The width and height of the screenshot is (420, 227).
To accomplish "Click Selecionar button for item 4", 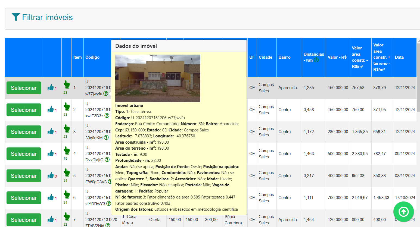I will click(24, 154).
